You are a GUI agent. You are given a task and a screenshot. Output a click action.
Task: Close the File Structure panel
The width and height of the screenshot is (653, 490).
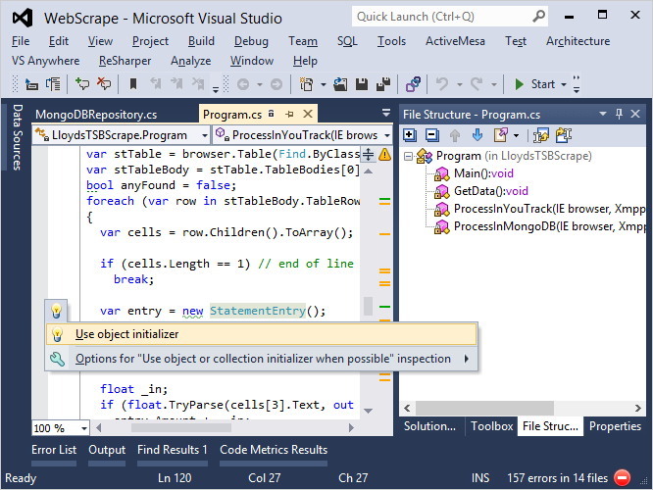click(x=635, y=114)
